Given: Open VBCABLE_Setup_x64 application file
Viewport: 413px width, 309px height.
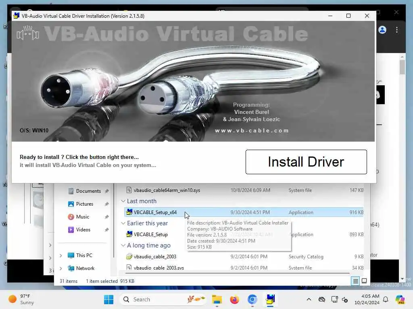Looking at the screenshot, I should tap(244, 212).
